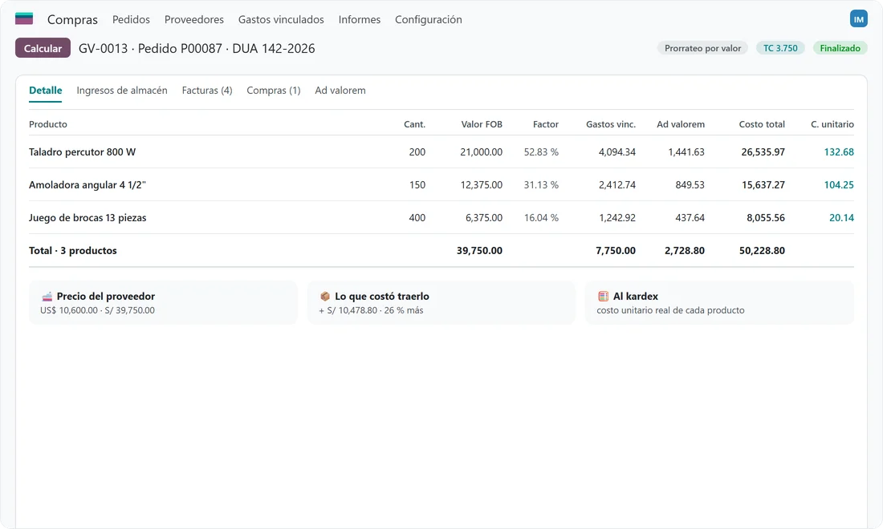
Task: Click the quantity 200 cell
Action: (x=417, y=151)
